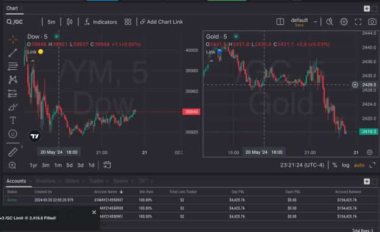Set range to 3m
The width and height of the screenshot is (380, 232).
pos(46,165)
